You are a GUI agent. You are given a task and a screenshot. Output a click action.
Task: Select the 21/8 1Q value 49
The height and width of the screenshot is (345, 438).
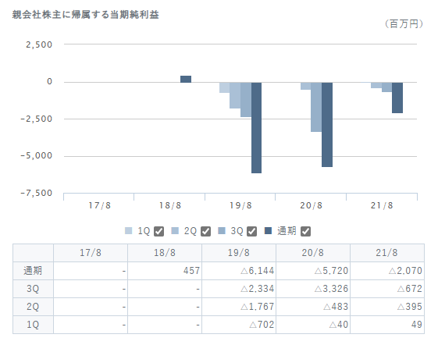click(387, 325)
